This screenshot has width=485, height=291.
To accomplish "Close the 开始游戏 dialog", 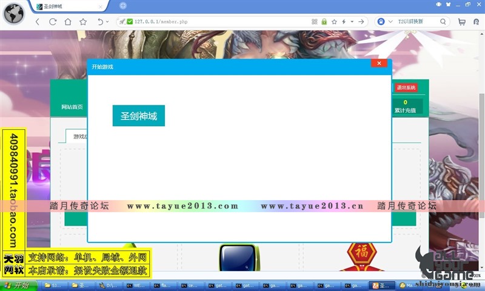I will pos(379,63).
